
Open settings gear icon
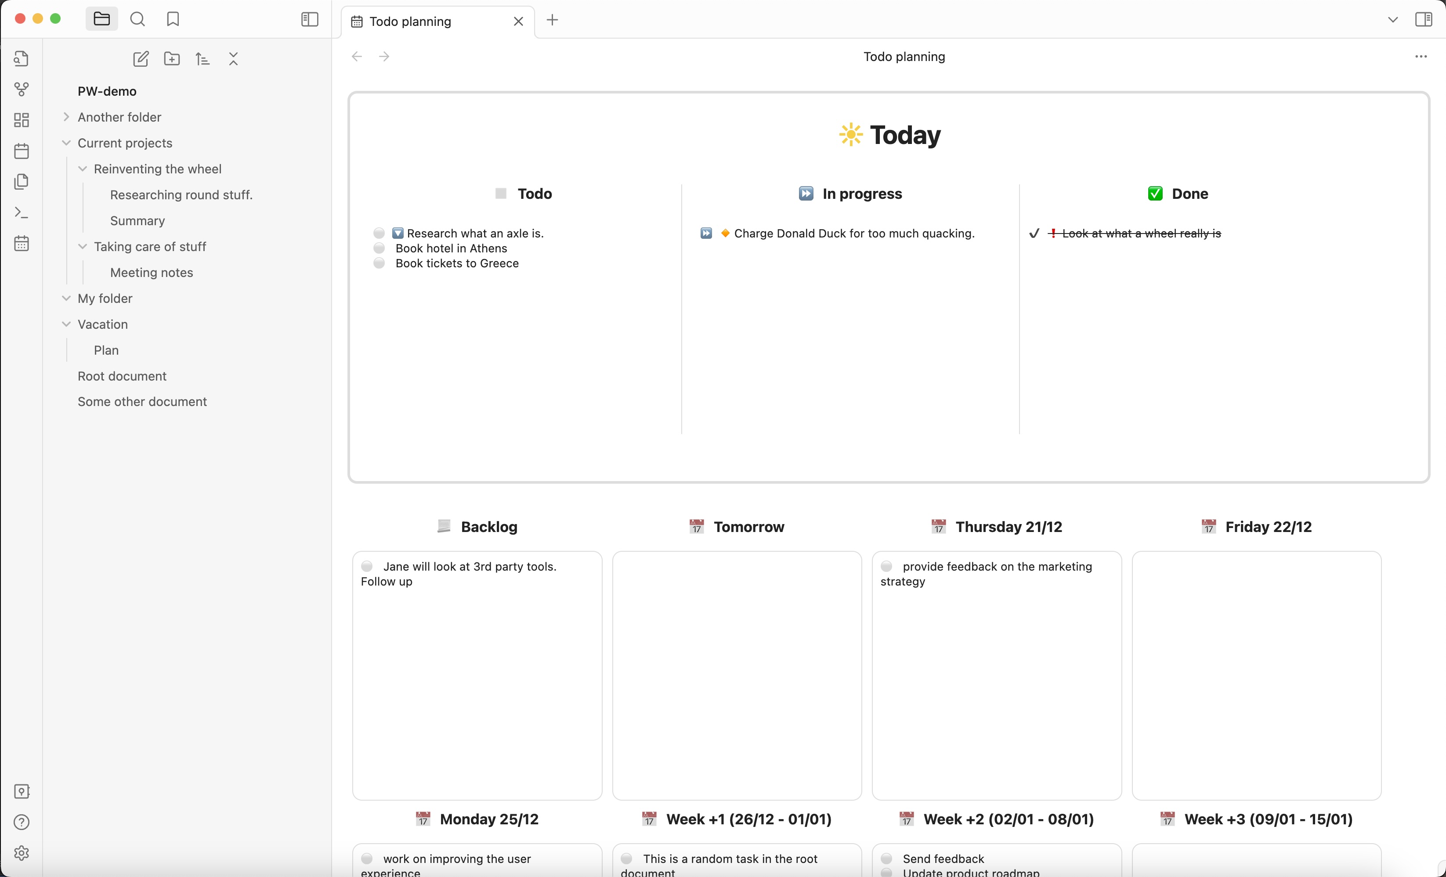[x=22, y=852]
